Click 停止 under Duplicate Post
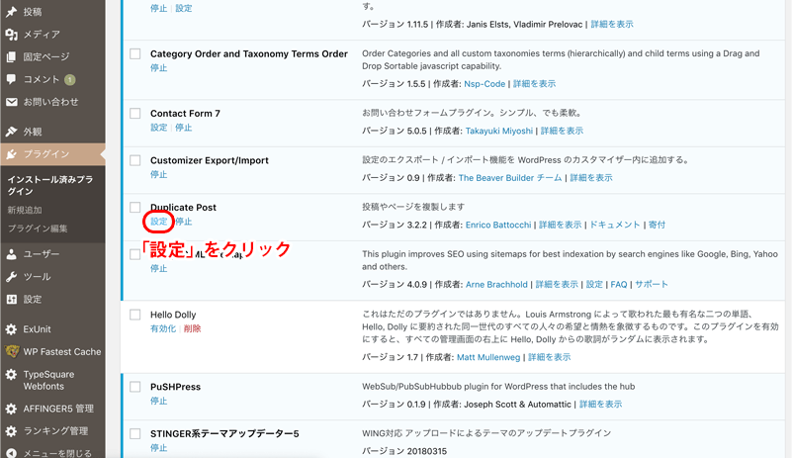 tap(183, 222)
